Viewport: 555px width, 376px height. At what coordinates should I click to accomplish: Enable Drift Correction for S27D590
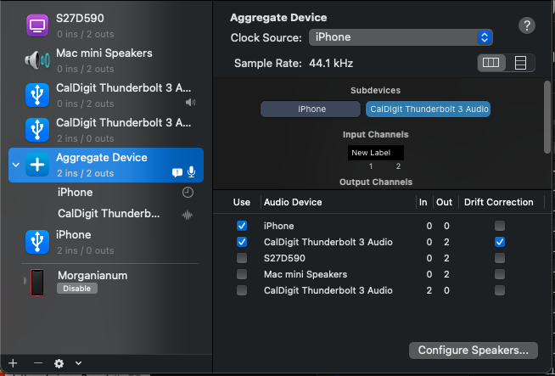click(x=500, y=258)
